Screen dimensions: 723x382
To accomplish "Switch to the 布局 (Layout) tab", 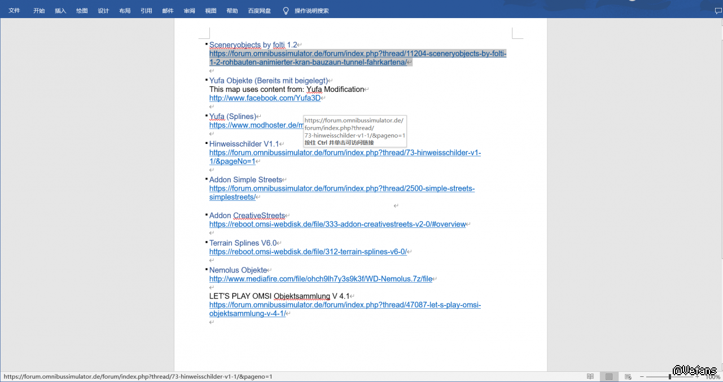I will coord(125,11).
